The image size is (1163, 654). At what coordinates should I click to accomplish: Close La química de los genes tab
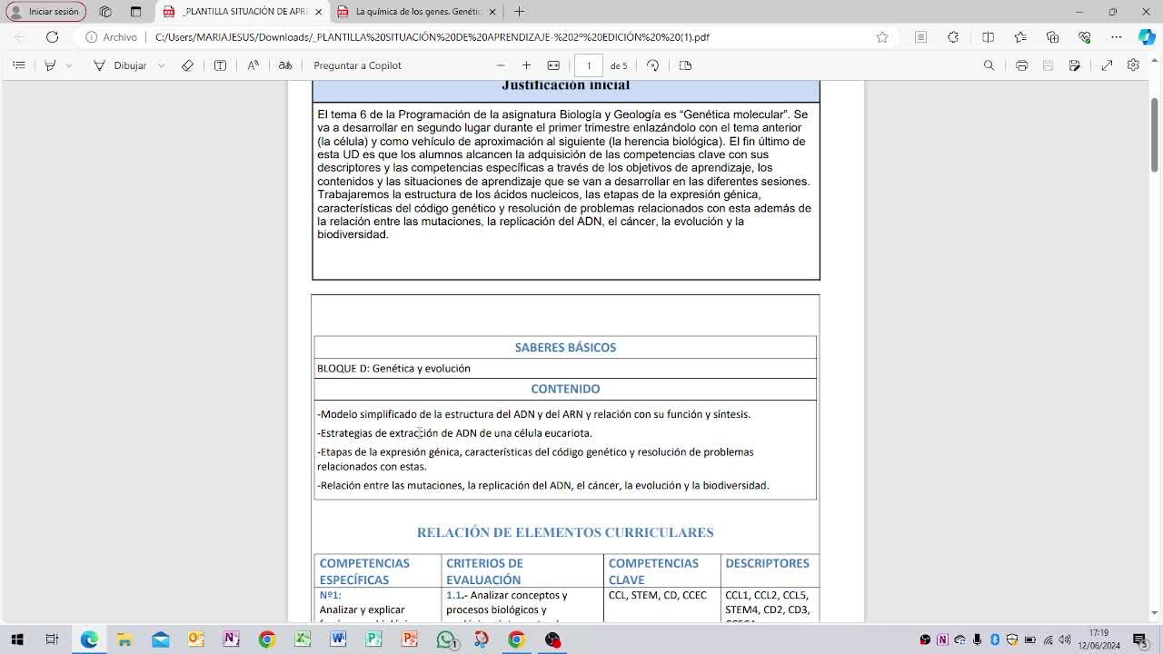click(492, 12)
